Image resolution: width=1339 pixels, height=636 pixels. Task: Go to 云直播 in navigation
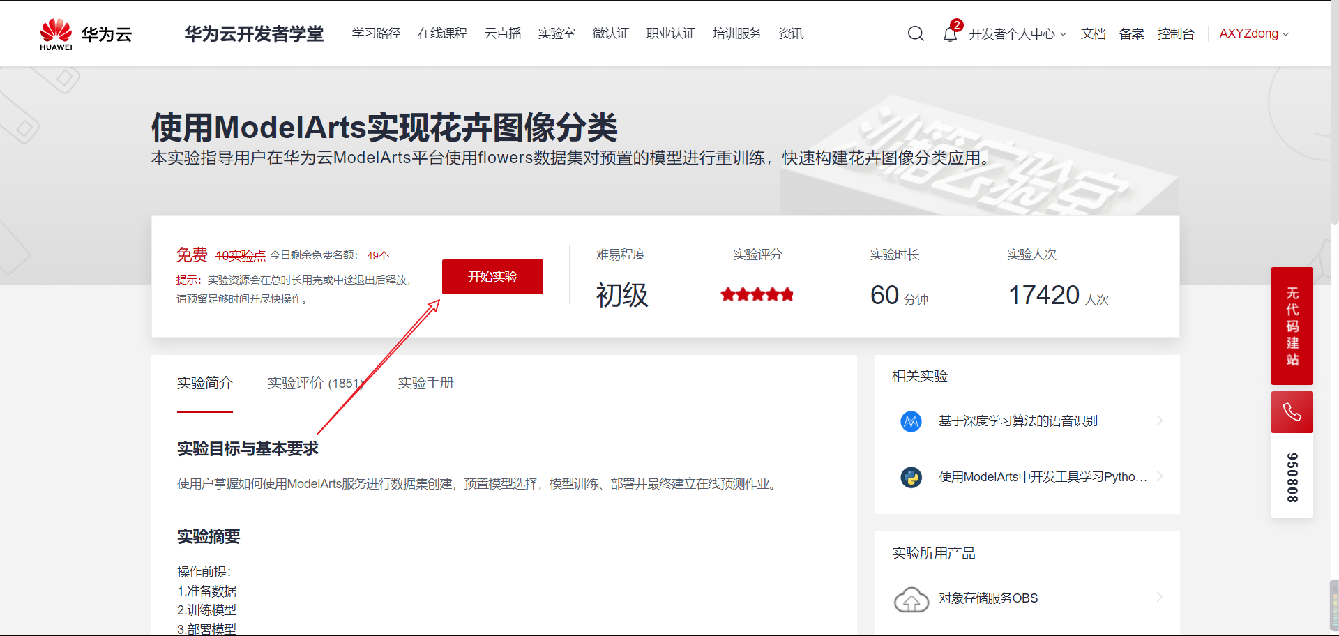point(503,33)
